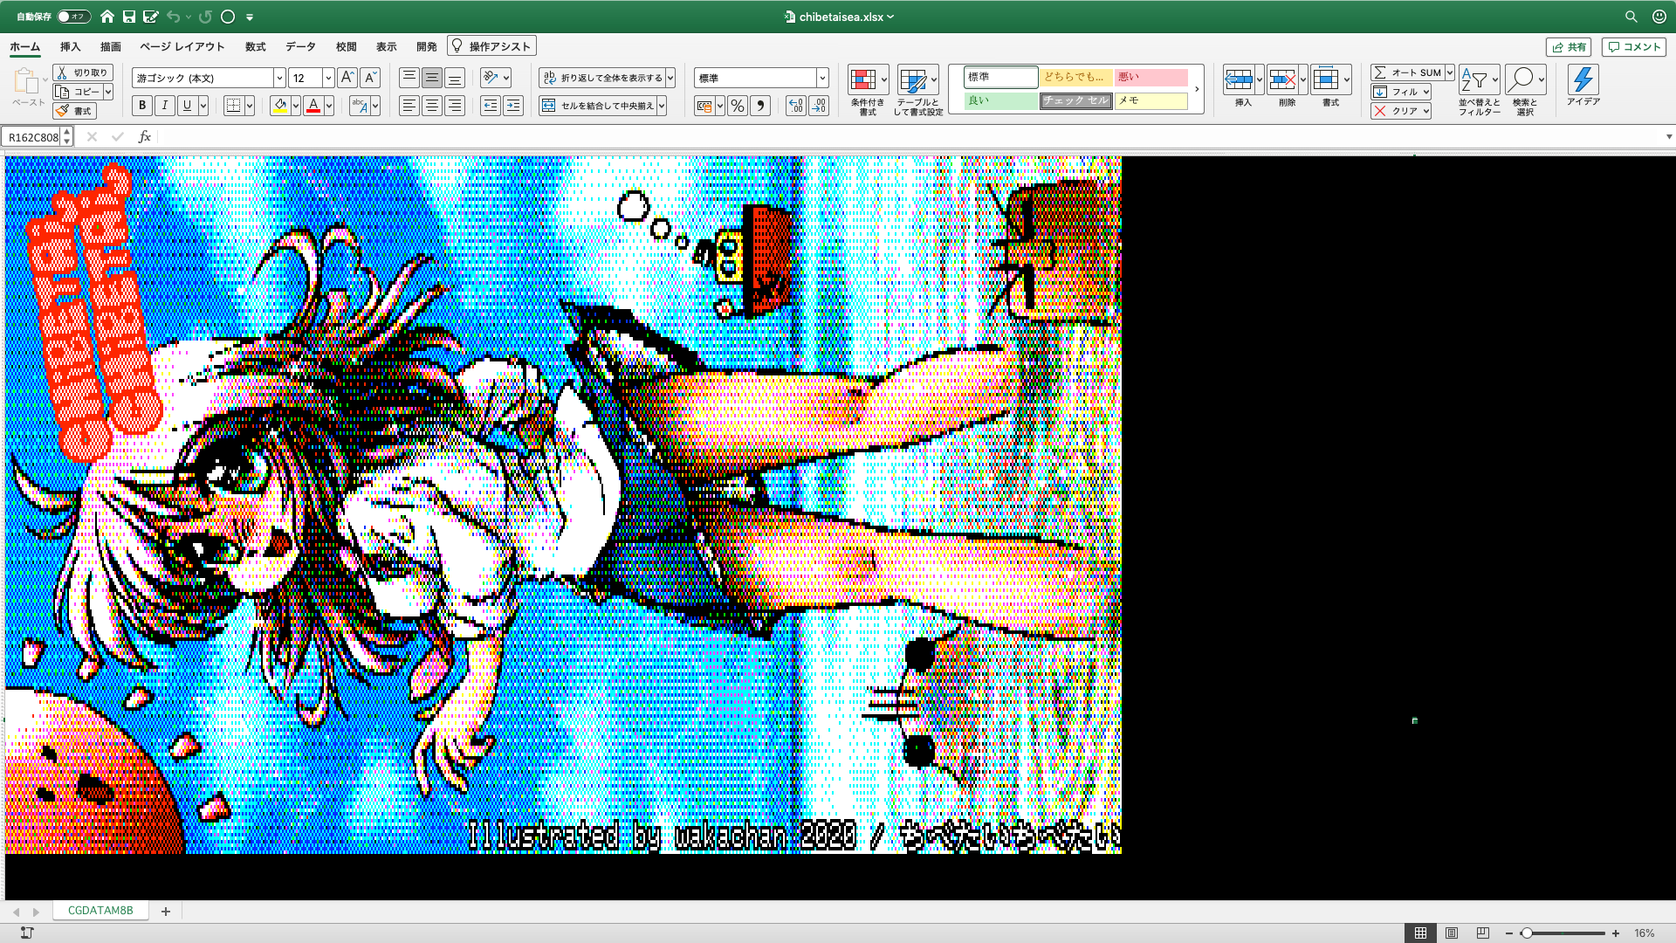Open the Clear (クリア) dropdown
1676x943 pixels.
pos(1401,111)
